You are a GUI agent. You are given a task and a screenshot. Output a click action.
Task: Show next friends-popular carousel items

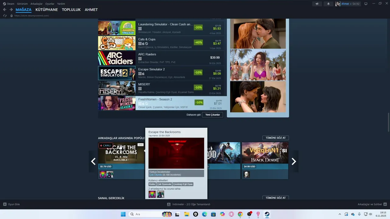294,161
